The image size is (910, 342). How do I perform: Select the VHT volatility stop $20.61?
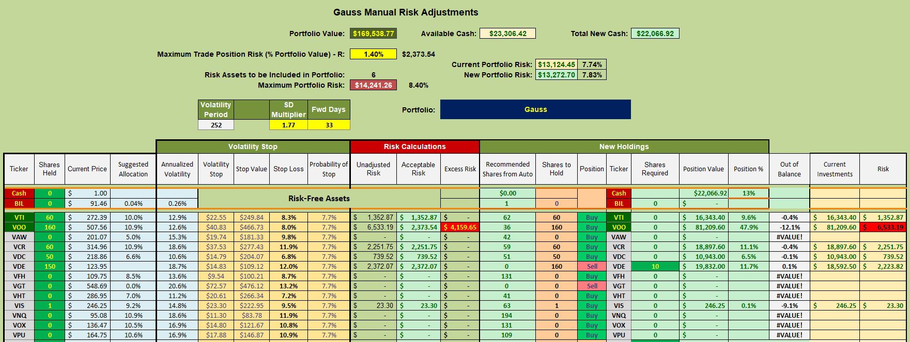coord(216,296)
